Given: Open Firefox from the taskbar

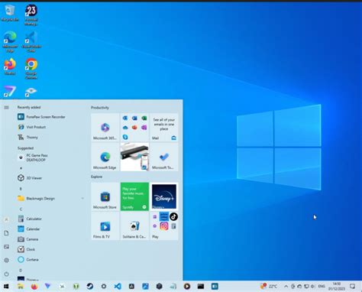Looking at the screenshot, I should 34,287.
